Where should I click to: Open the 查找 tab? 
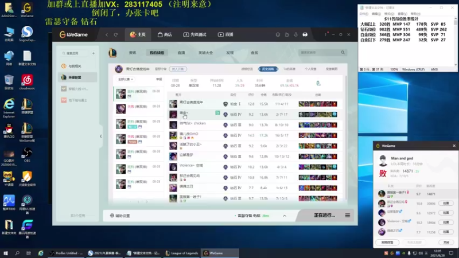click(x=254, y=53)
